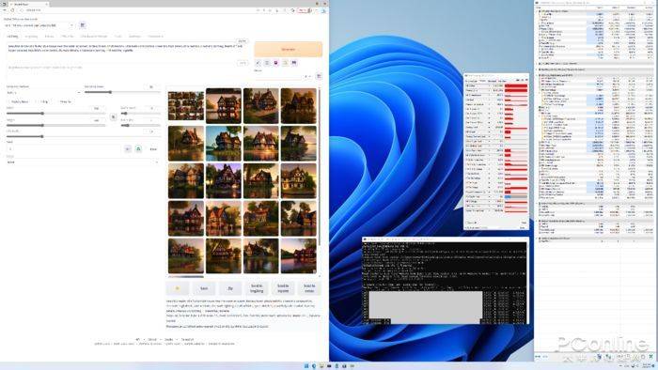Swap width and height with the switch icon
The width and height of the screenshot is (658, 370).
[114, 116]
